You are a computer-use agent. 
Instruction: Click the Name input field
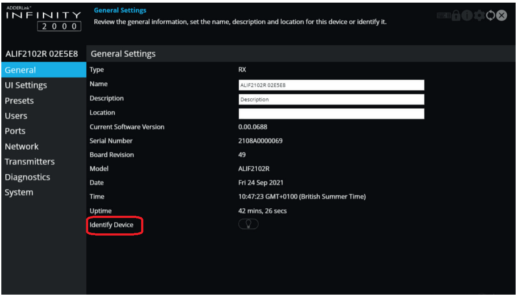(331, 85)
